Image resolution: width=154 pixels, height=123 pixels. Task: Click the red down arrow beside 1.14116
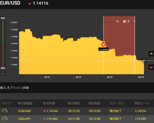(30, 4)
